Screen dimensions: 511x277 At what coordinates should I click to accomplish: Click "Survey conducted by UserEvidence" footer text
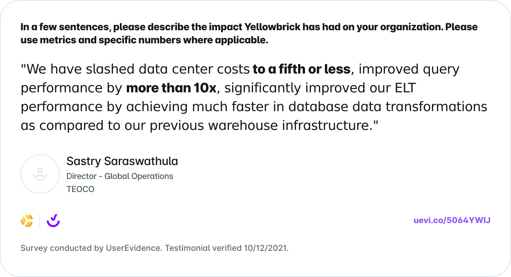[x=91, y=248]
